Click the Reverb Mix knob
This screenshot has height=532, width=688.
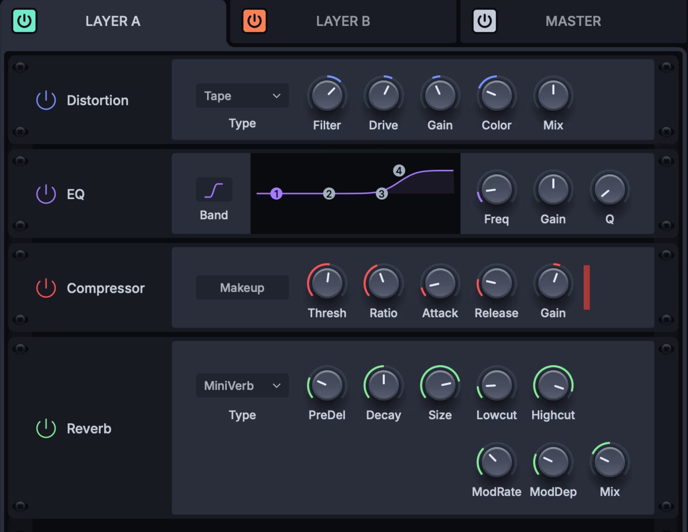610,462
